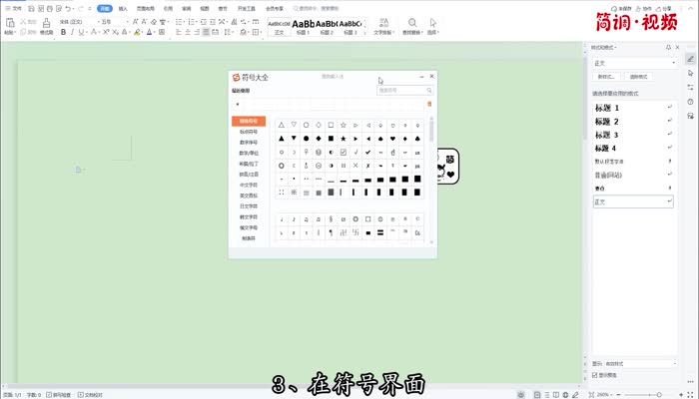Select the hollow triangle symbol
Viewport: 699px width, 399px height.
281,125
